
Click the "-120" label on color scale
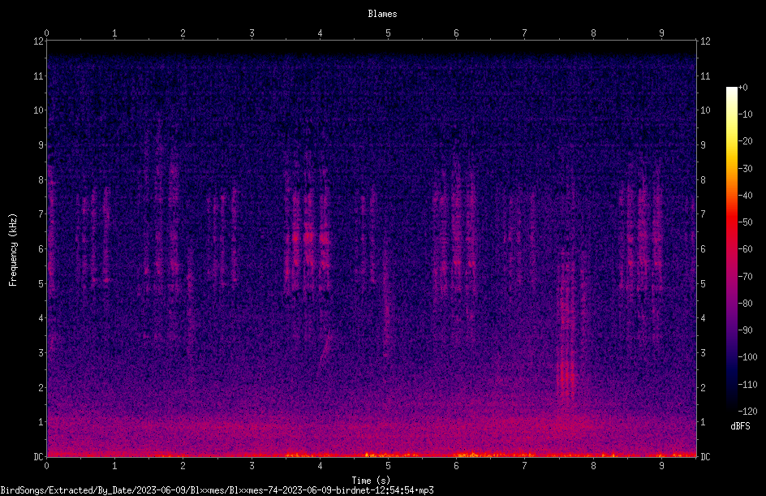(747, 412)
